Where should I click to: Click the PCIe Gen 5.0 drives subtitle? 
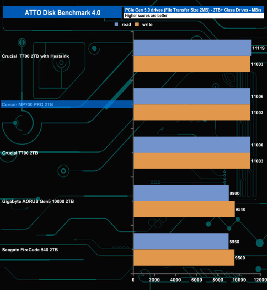[x=193, y=10]
